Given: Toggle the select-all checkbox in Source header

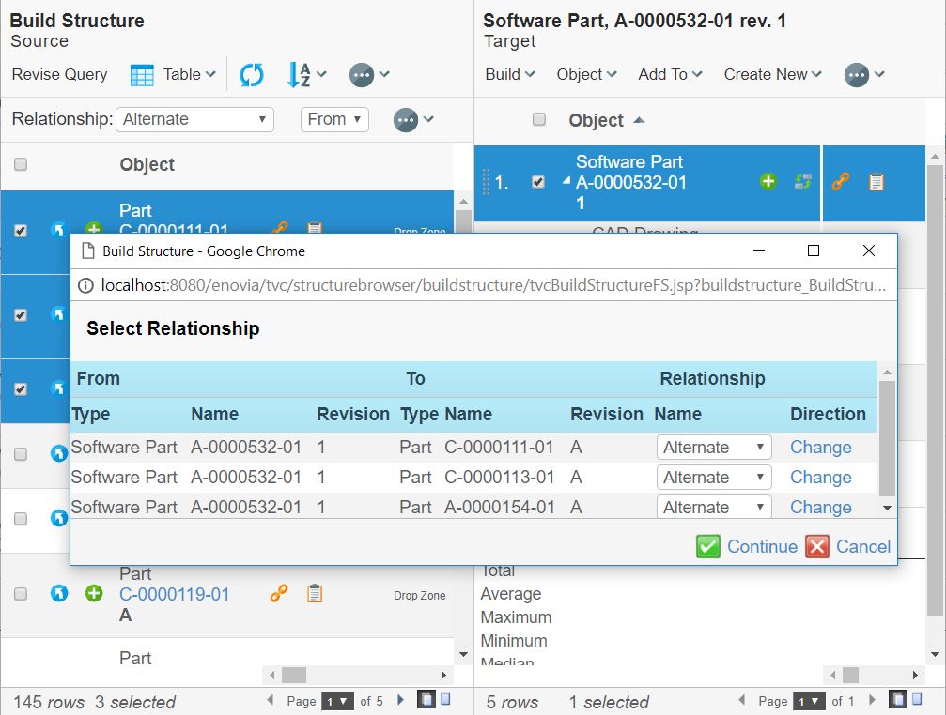Looking at the screenshot, I should pyautogui.click(x=21, y=164).
